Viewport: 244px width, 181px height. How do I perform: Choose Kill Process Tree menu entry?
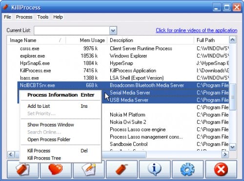point(61,158)
